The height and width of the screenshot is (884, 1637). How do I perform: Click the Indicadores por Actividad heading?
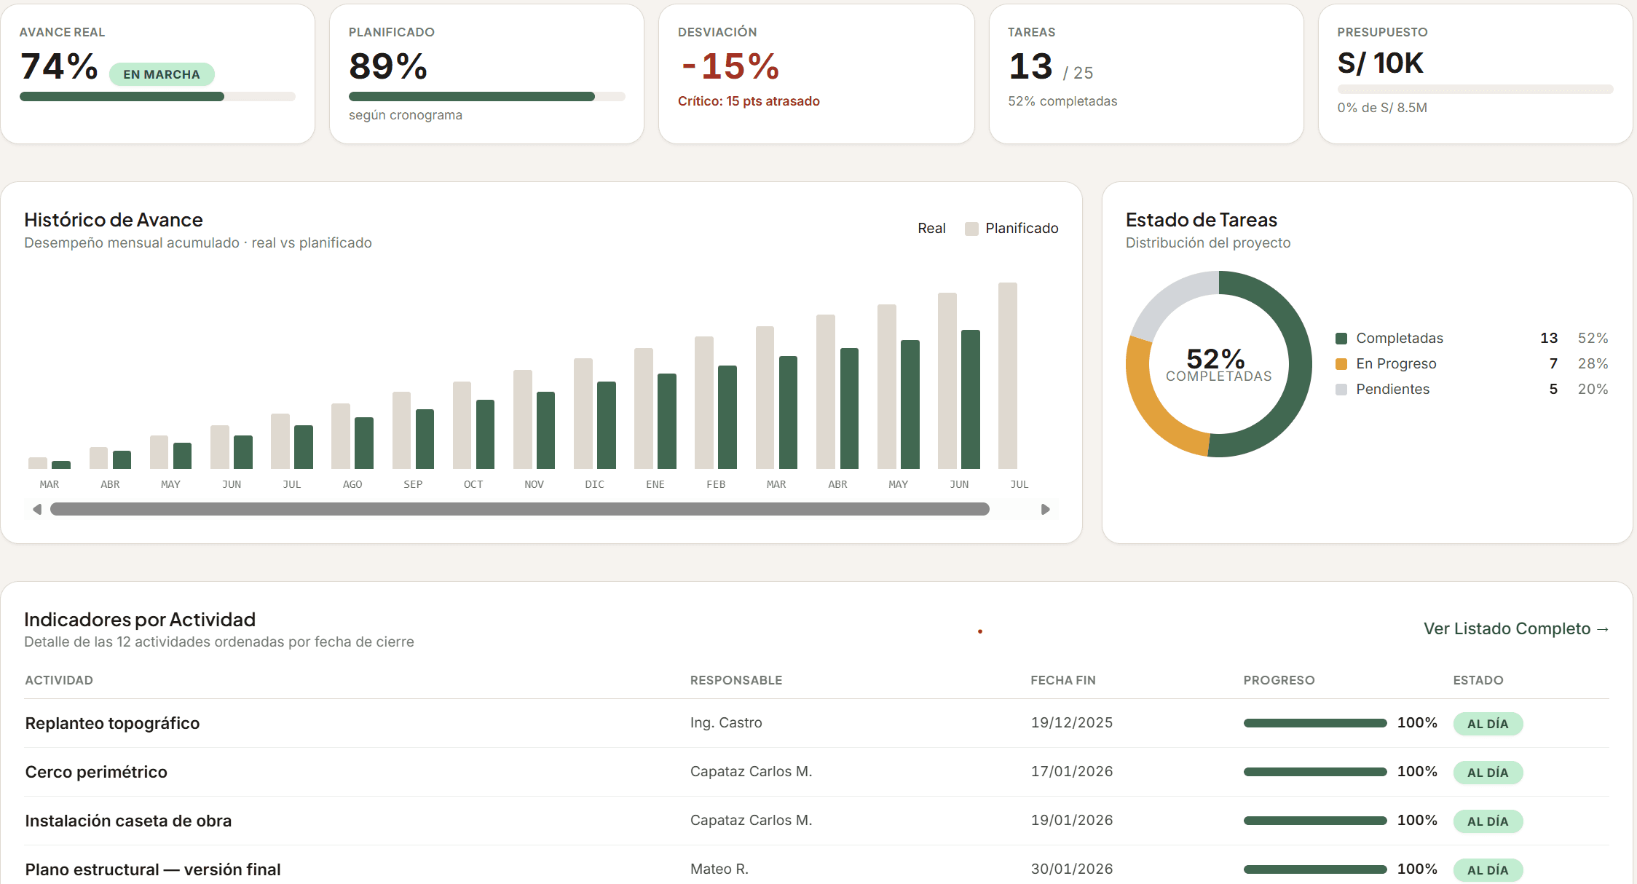tap(140, 620)
